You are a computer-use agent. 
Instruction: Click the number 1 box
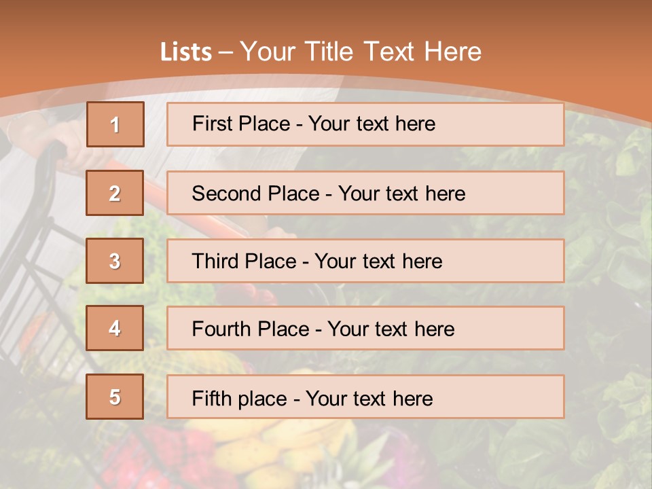coord(115,124)
